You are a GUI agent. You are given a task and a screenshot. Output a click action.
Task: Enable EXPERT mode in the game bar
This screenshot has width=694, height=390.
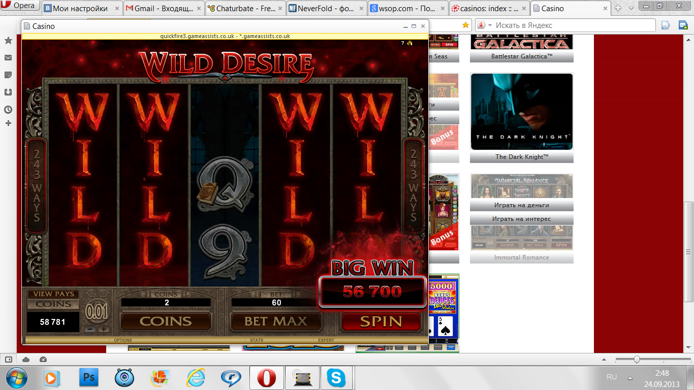326,340
